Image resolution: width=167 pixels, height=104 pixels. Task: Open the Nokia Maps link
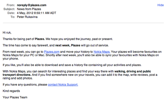(102, 52)
